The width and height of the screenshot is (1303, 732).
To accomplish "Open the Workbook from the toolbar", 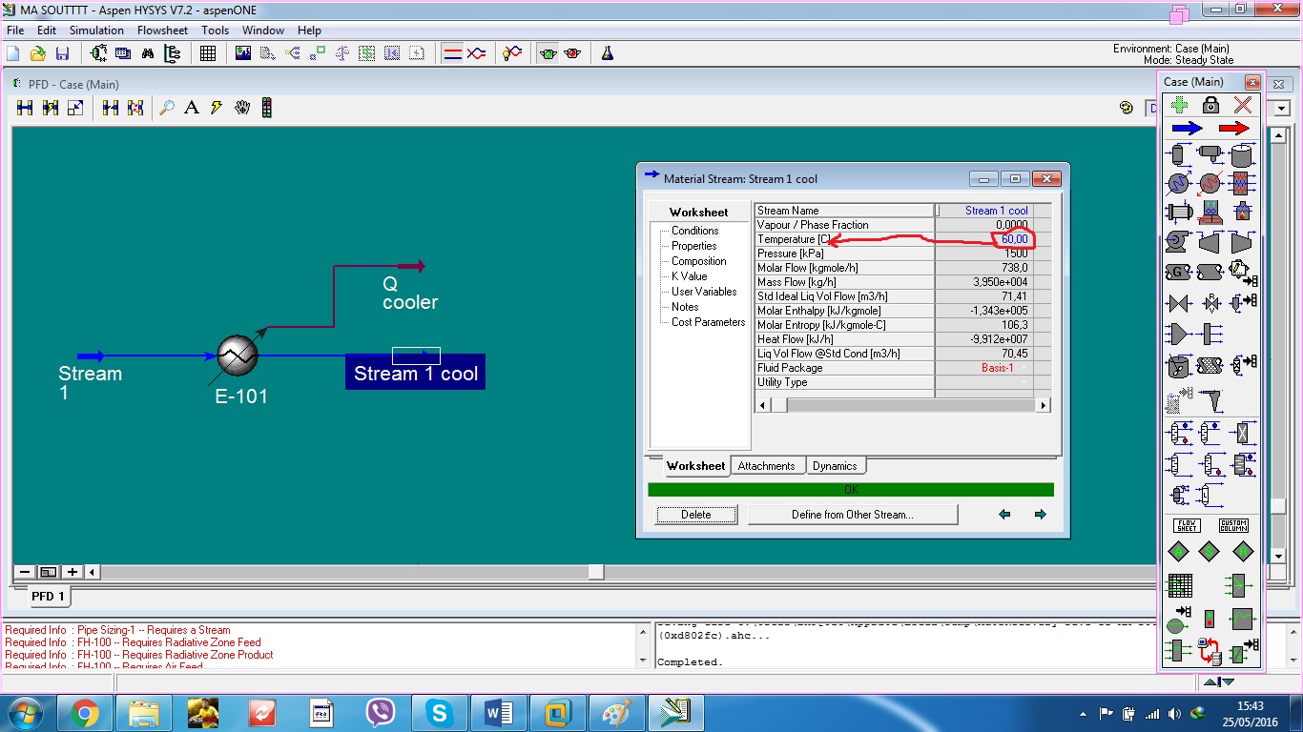I will (x=208, y=52).
